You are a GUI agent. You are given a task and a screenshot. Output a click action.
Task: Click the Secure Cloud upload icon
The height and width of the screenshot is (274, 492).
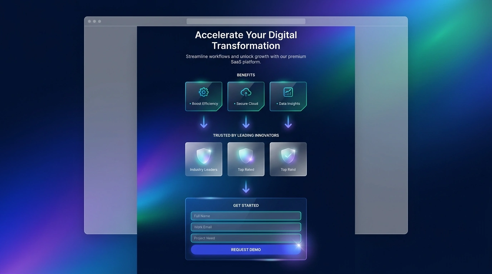[246, 92]
